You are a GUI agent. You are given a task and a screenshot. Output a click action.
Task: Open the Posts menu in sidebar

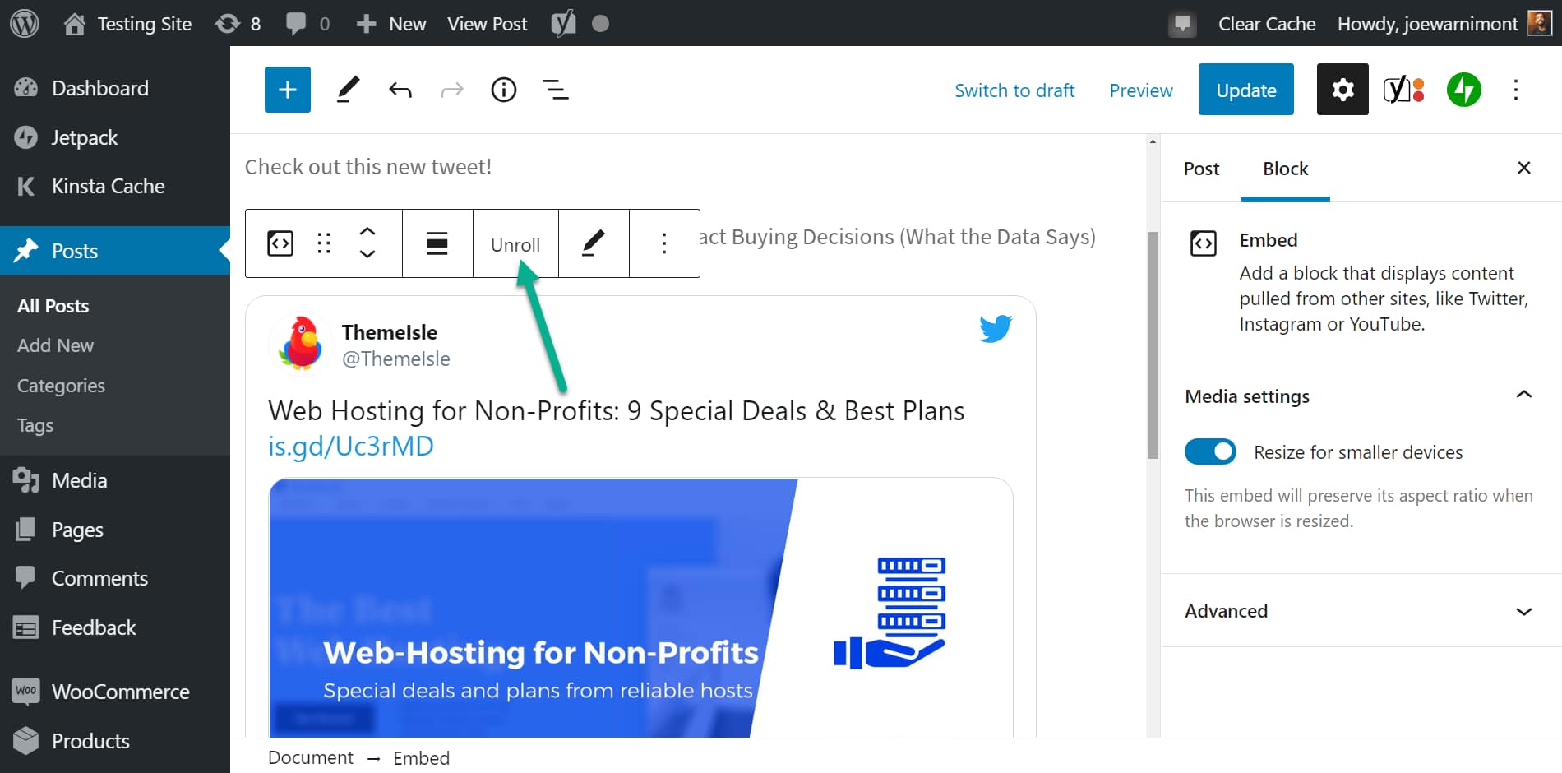click(x=75, y=250)
